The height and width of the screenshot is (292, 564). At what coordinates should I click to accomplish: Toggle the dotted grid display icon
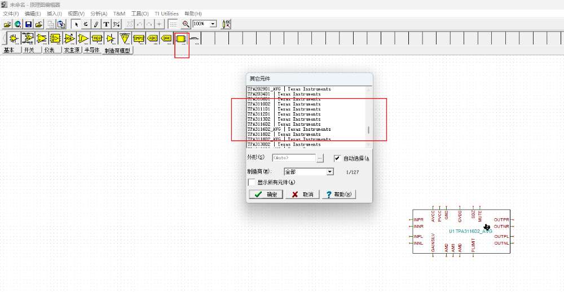click(173, 24)
